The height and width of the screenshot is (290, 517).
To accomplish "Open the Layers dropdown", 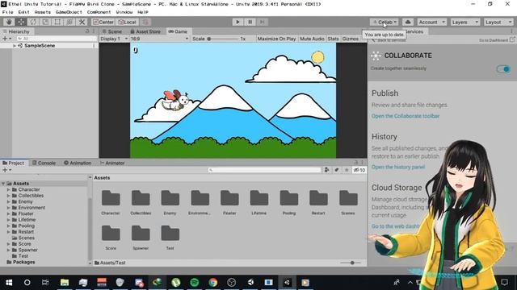I will (465, 22).
